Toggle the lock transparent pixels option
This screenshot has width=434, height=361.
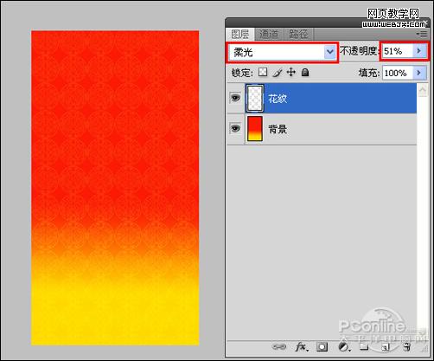(x=263, y=72)
